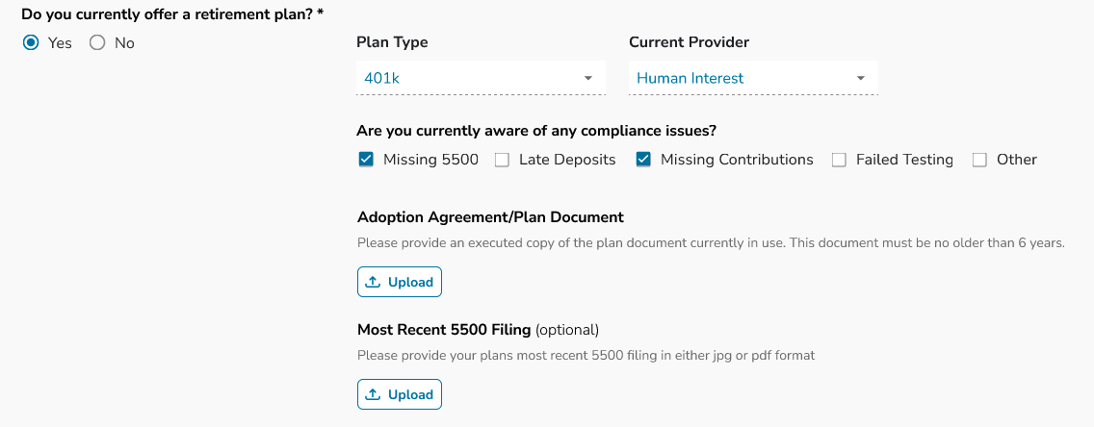
Task: Uncheck the Missing 5500 checkbox
Action: pyautogui.click(x=366, y=160)
